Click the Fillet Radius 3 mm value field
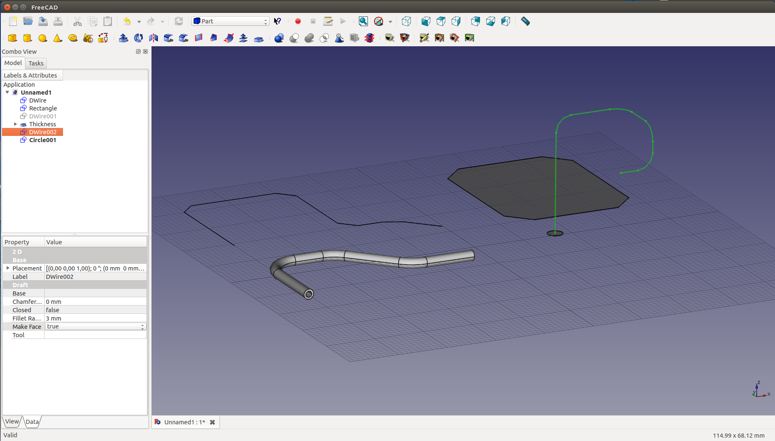The image size is (775, 441). pyautogui.click(x=96, y=318)
